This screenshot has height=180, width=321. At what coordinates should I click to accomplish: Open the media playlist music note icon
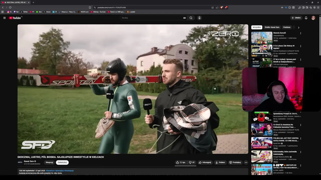click(x=299, y=7)
